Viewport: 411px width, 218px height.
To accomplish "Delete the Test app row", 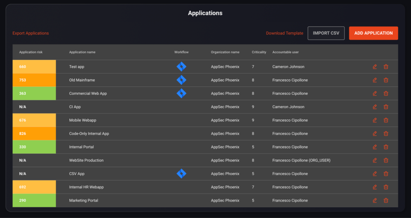I will click(386, 66).
